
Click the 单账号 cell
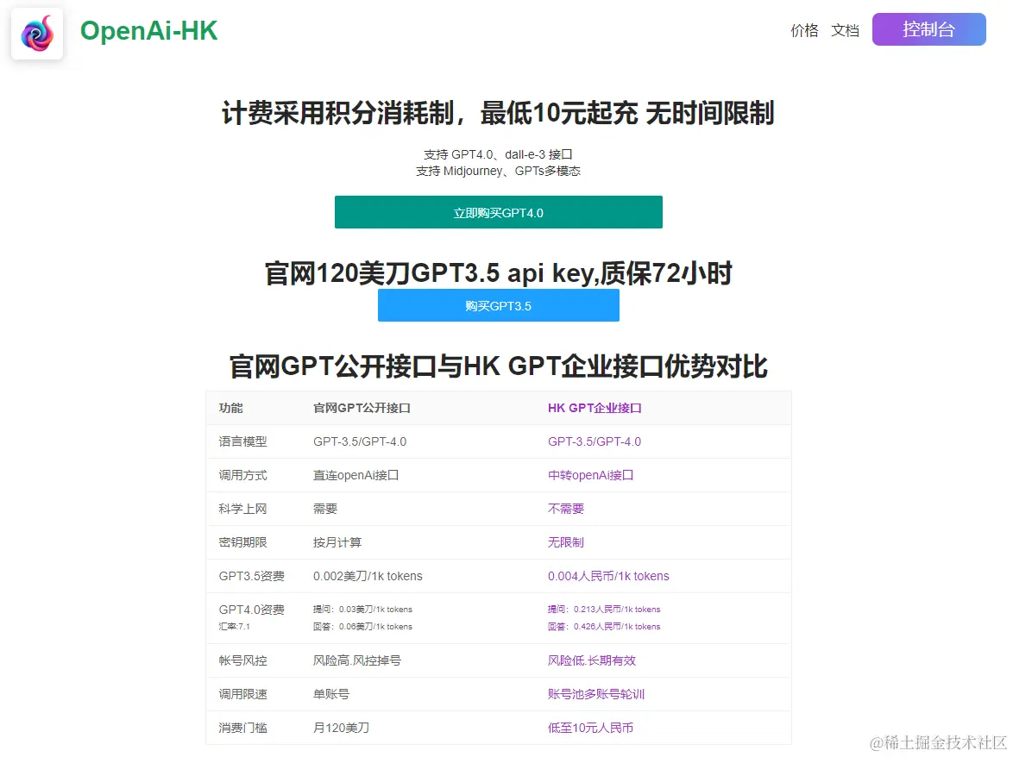coord(330,694)
